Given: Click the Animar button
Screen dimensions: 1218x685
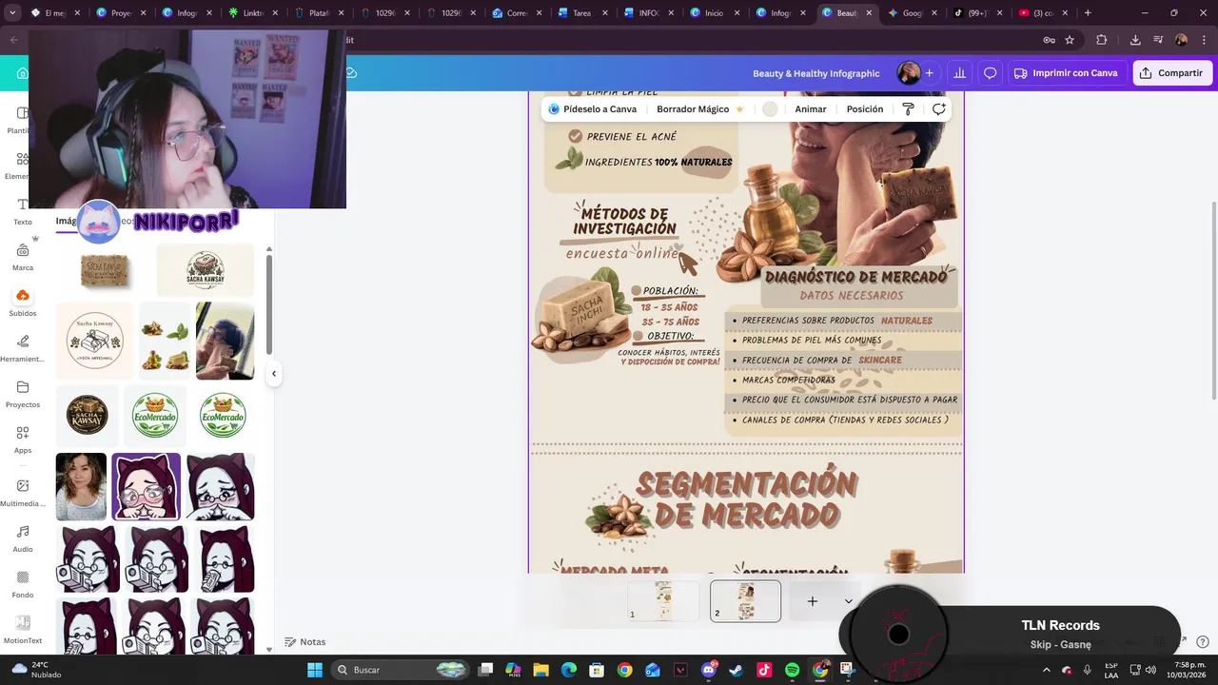Looking at the screenshot, I should [x=811, y=109].
